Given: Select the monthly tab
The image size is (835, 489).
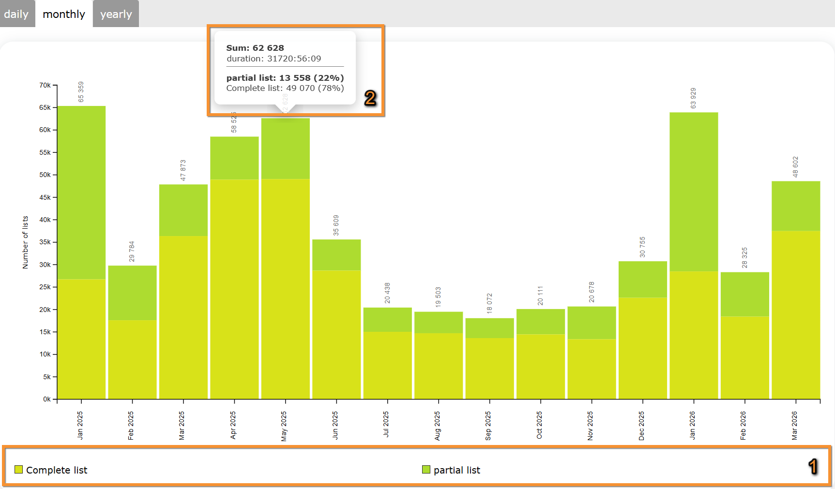Looking at the screenshot, I should point(64,14).
